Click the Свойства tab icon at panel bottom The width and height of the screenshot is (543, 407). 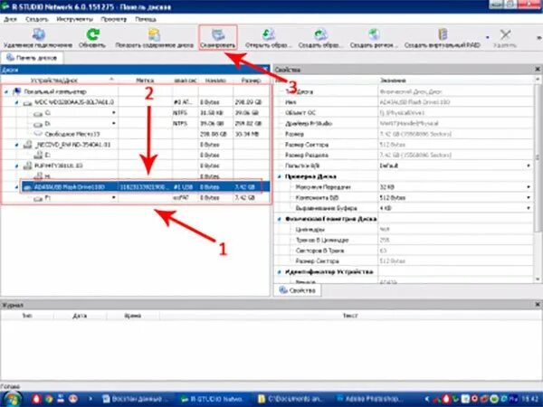[x=283, y=290]
